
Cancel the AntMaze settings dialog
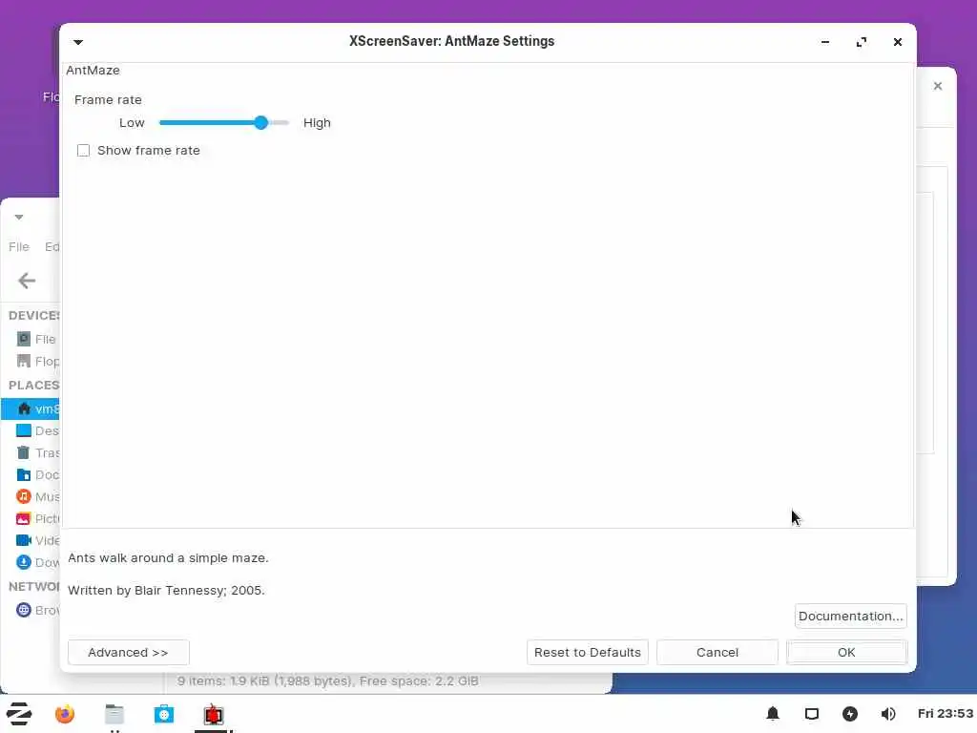pos(717,652)
